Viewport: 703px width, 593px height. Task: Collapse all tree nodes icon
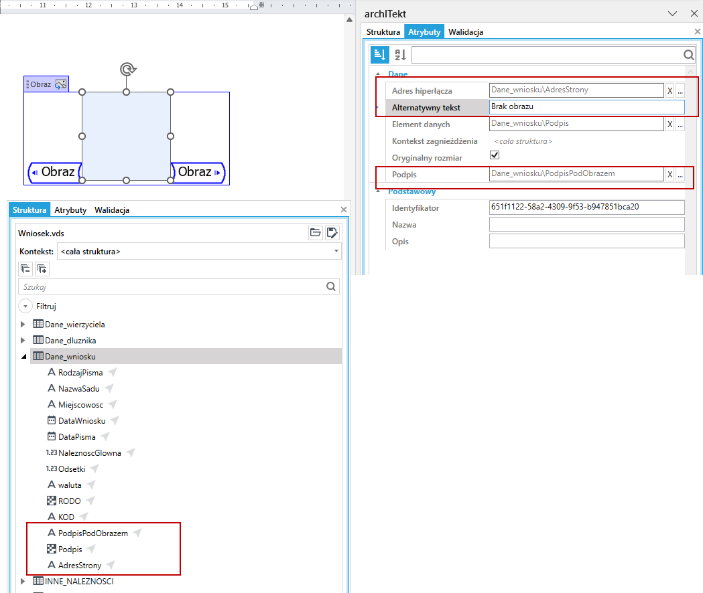25,269
